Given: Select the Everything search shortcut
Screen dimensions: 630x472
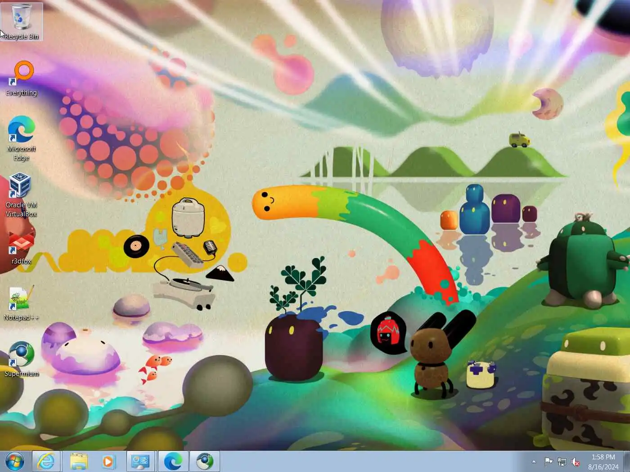Looking at the screenshot, I should pyautogui.click(x=21, y=78).
